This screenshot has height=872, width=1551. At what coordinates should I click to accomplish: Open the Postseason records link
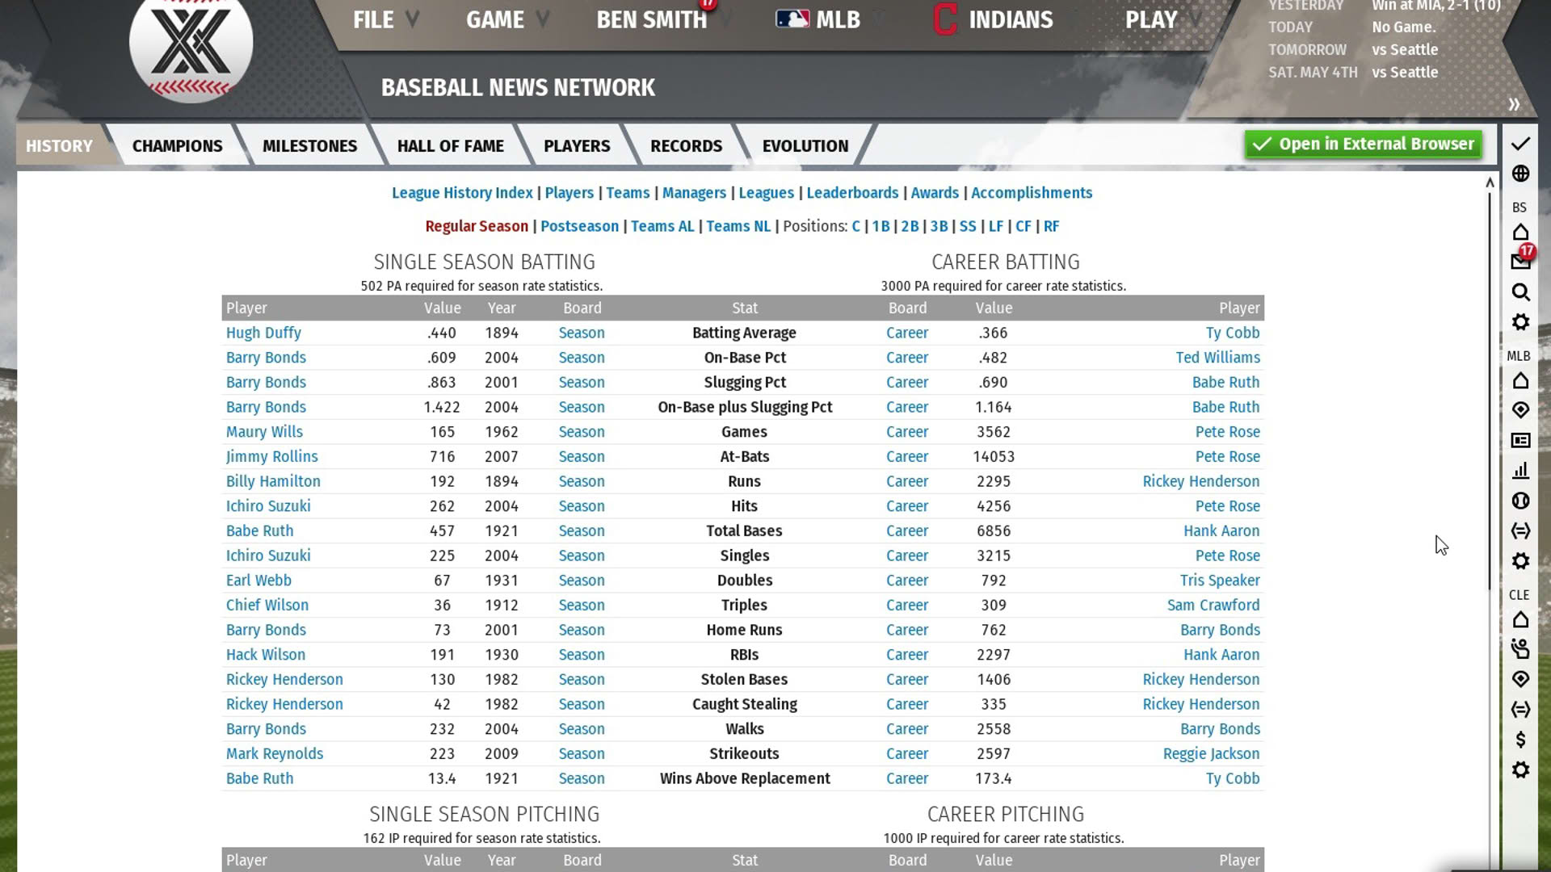click(579, 227)
